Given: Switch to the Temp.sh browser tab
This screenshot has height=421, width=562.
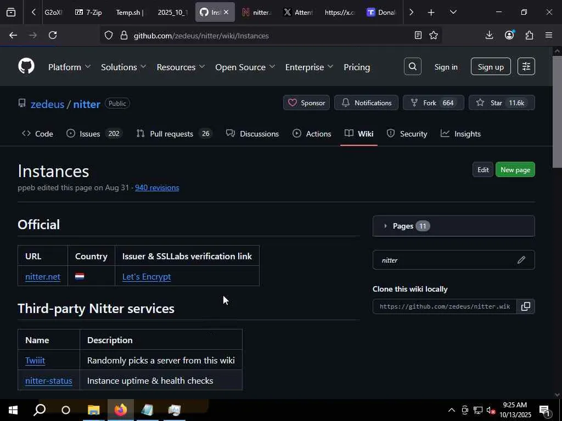Looking at the screenshot, I should pos(130,13).
